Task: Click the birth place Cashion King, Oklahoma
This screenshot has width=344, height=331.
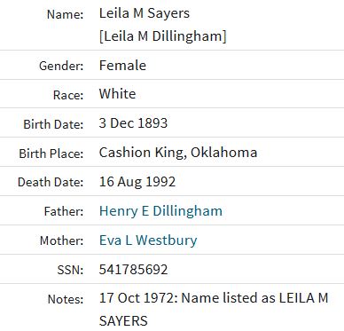Action: click(x=178, y=153)
